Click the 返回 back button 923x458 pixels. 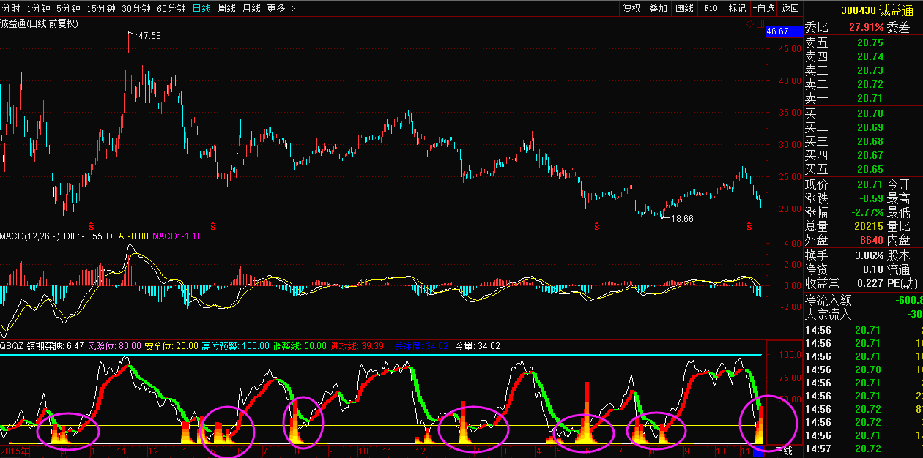(790, 8)
